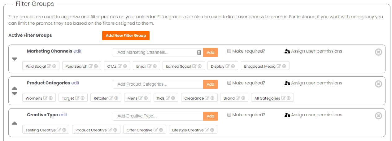Focus the Add Product Categories input field
The image size is (392, 141).
coord(158,84)
